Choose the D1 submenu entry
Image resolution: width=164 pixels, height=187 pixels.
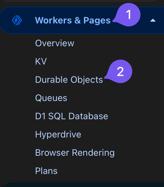tap(72, 116)
